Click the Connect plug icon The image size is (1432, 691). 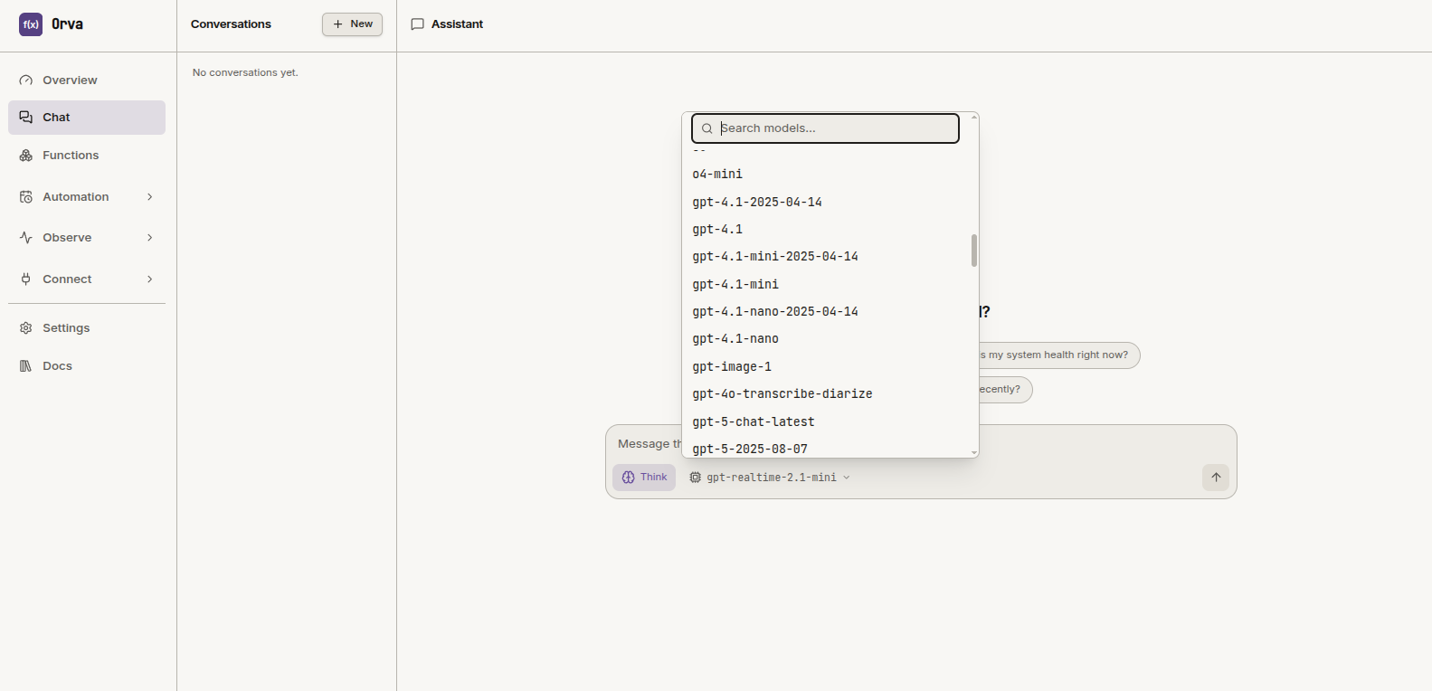point(26,279)
